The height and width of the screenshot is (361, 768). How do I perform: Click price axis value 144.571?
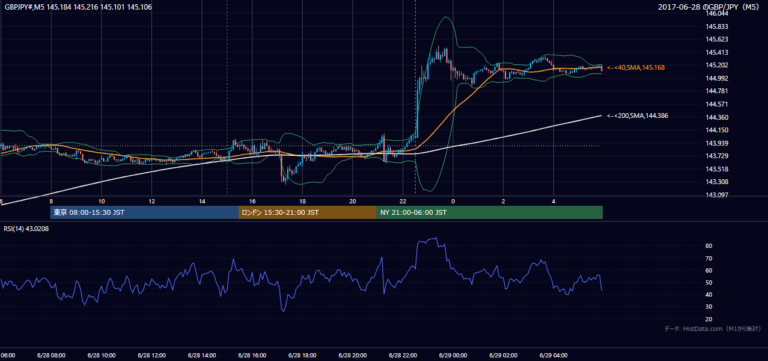(x=718, y=104)
